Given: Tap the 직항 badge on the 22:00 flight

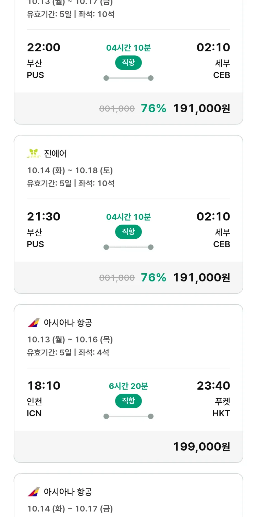Looking at the screenshot, I should tap(128, 63).
